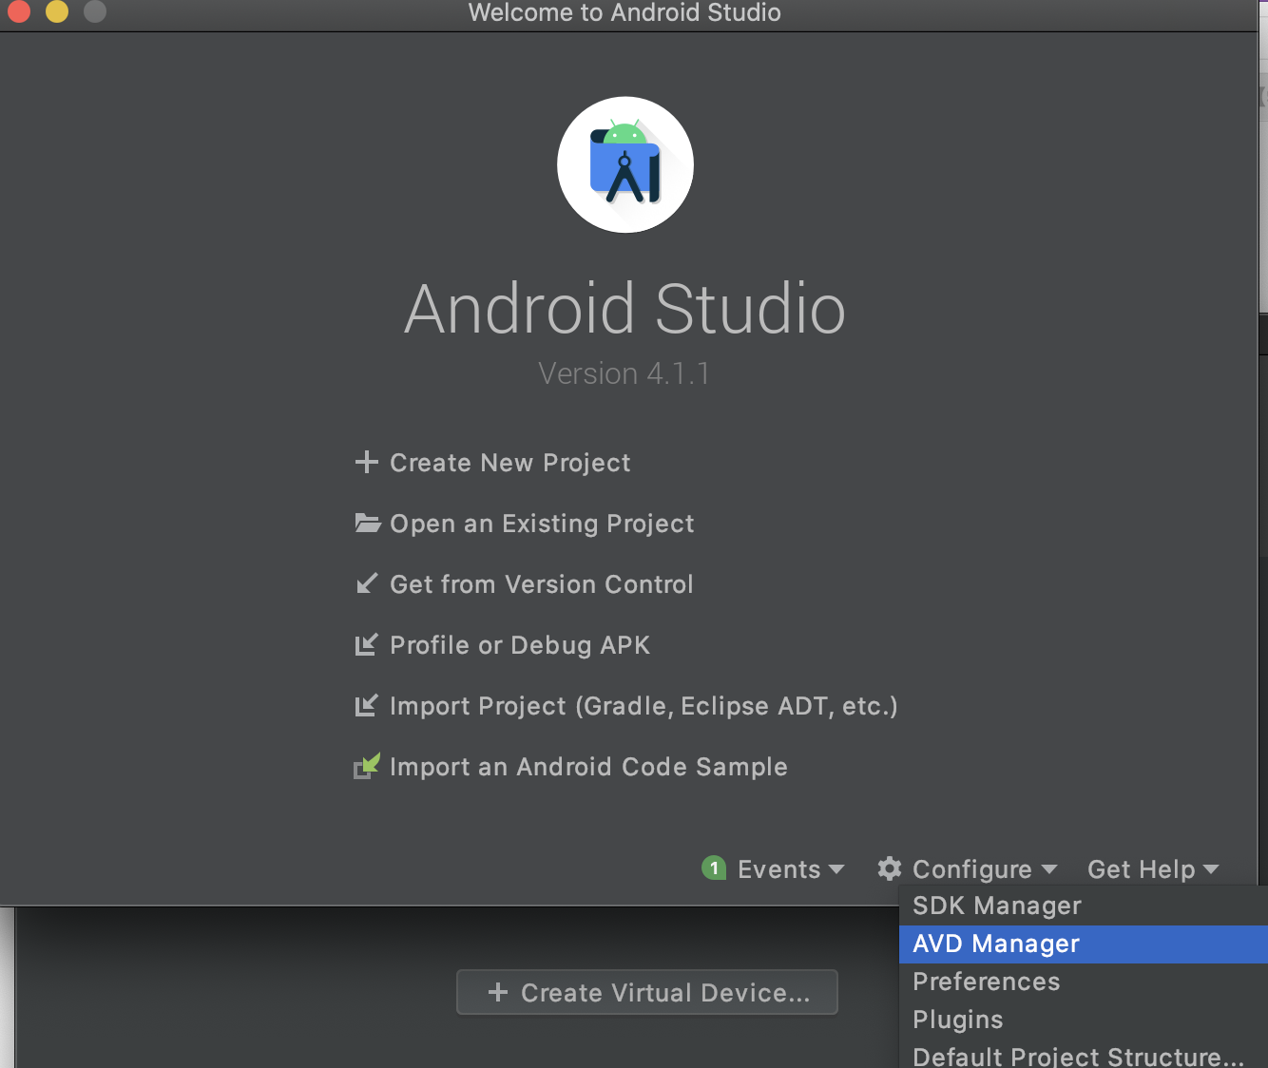Click the Create Virtual Device... button

[x=647, y=992]
